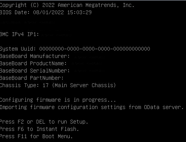Click the F11 Boot Menu prompt
The image size is (186, 142).
coord(36,137)
